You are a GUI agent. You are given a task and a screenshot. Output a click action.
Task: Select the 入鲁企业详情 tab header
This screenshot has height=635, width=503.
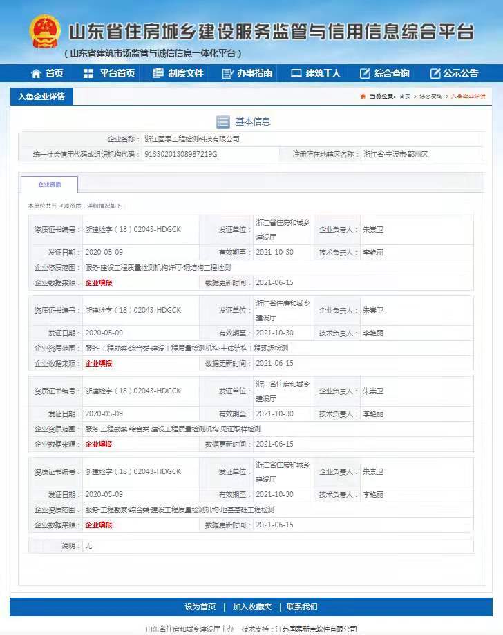click(41, 97)
